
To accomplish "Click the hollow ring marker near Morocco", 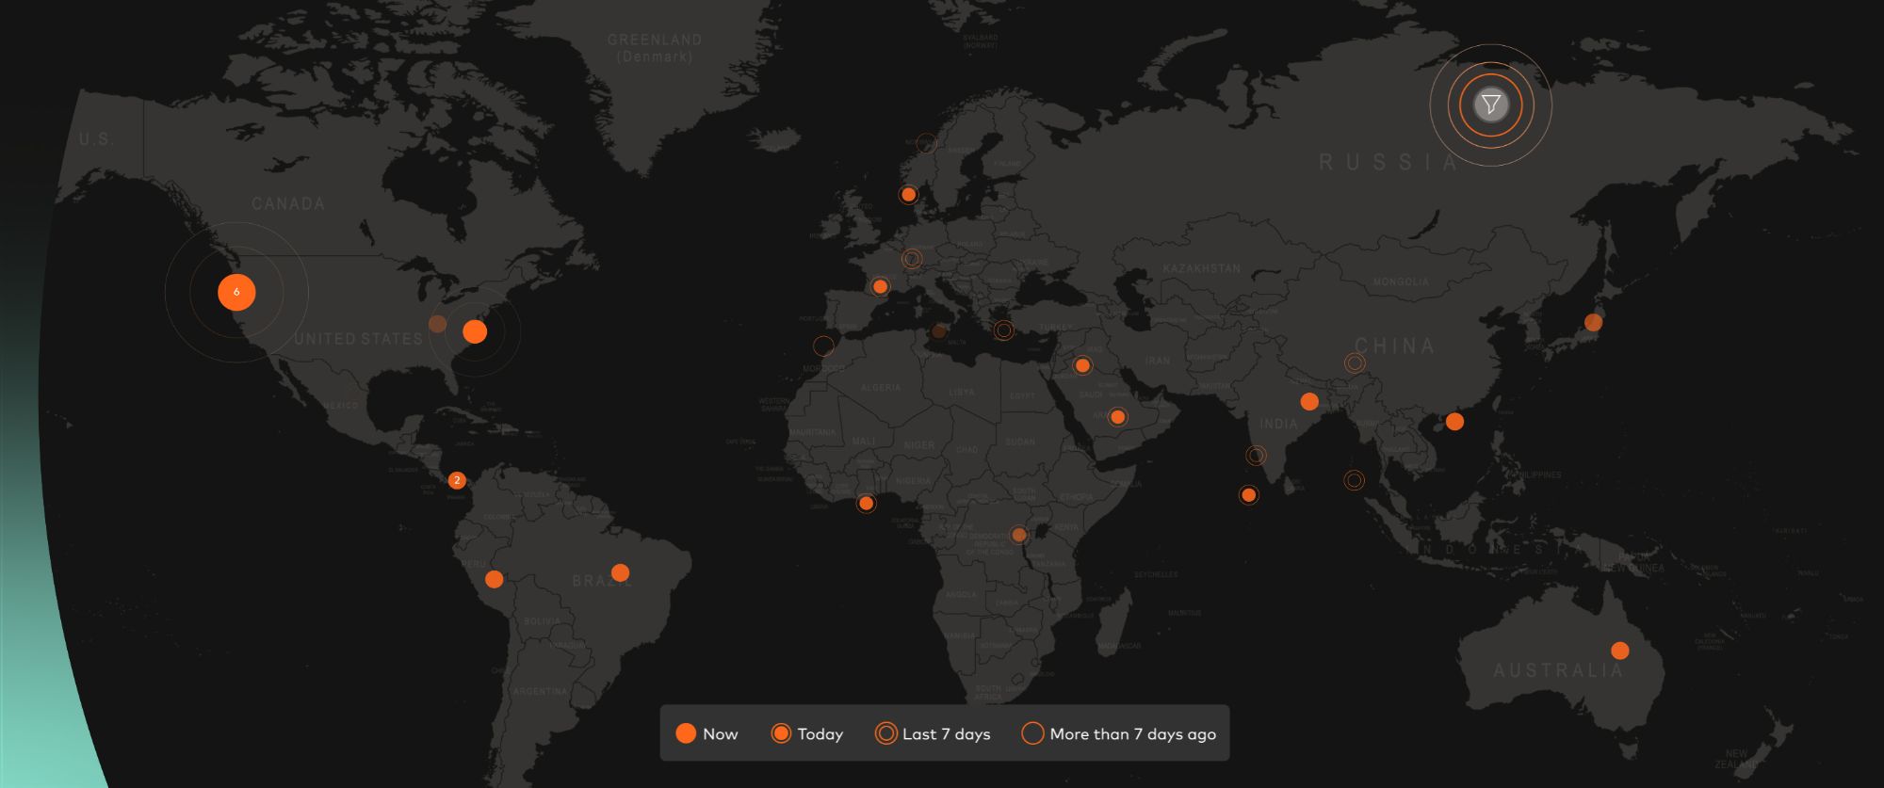I will (823, 346).
